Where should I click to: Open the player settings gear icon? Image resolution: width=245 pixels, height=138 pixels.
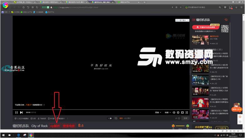coord(178,112)
